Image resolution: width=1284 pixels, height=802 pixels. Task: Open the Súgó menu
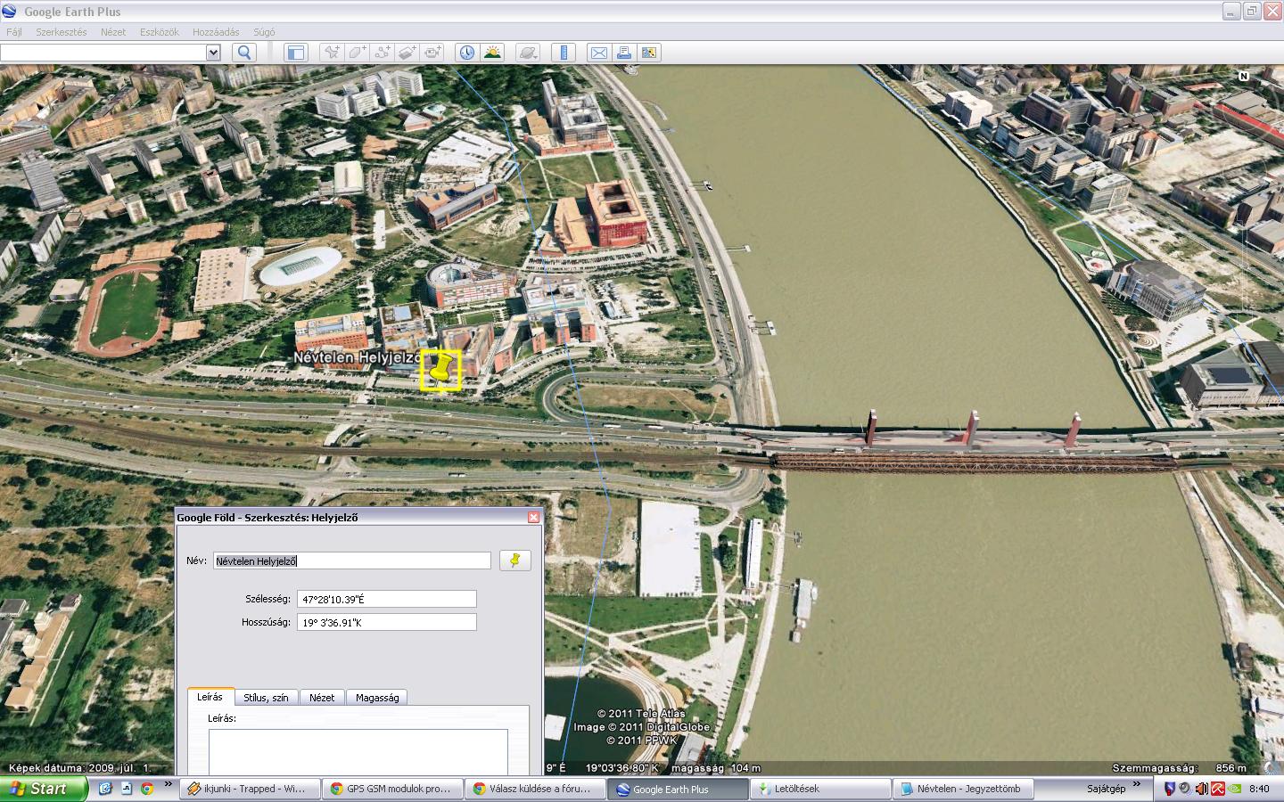click(264, 32)
